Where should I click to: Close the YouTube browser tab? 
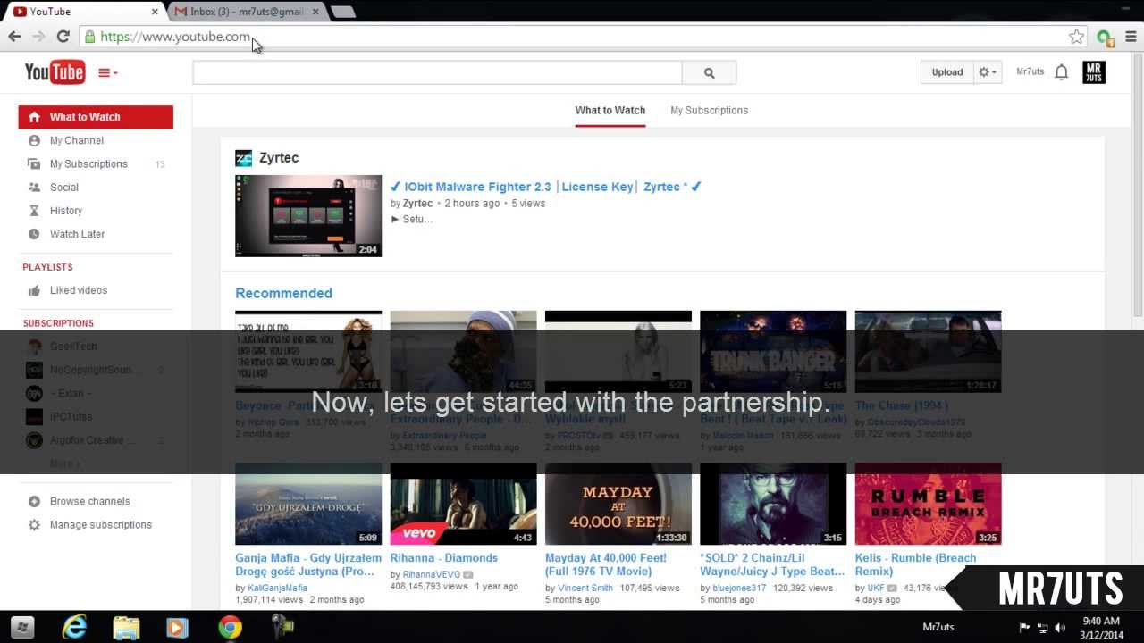154,12
